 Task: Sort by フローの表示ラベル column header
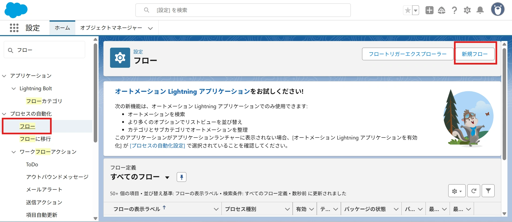[137, 209]
